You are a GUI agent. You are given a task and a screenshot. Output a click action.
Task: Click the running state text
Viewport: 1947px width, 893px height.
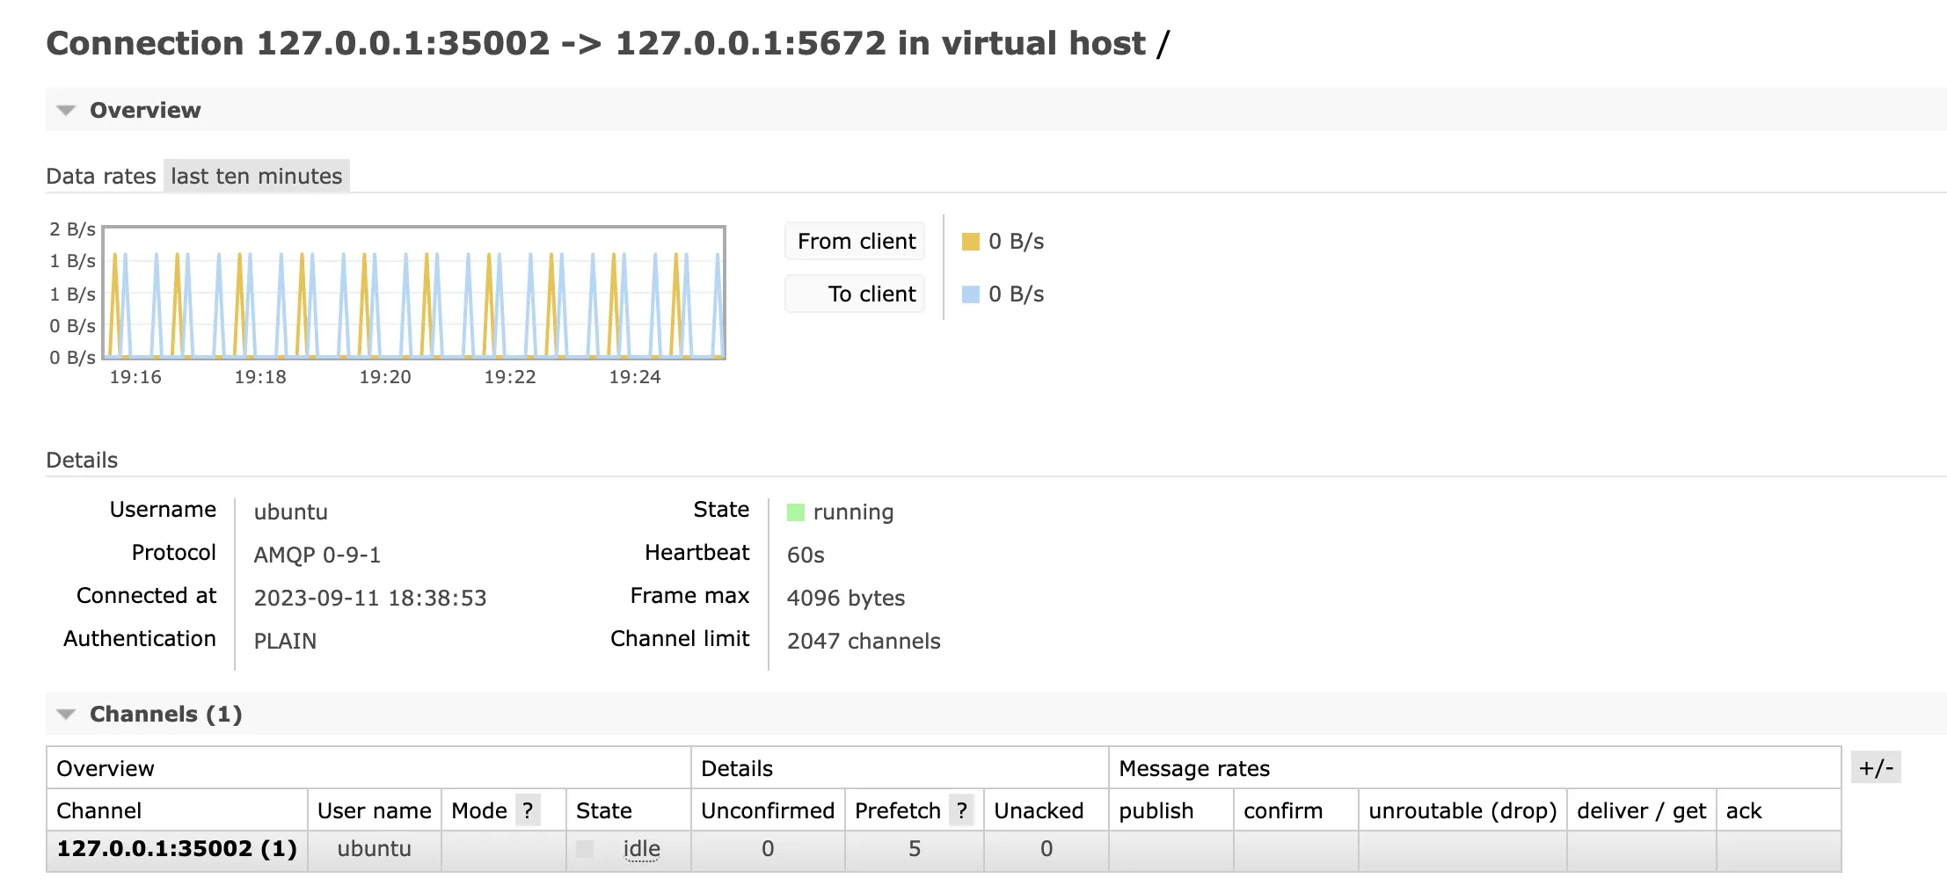pos(853,512)
